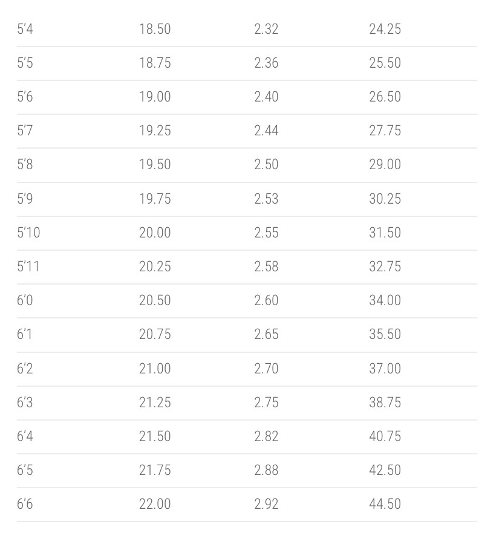Click the 6'4 height row label
Screen dimensions: 502x539
click(x=25, y=436)
